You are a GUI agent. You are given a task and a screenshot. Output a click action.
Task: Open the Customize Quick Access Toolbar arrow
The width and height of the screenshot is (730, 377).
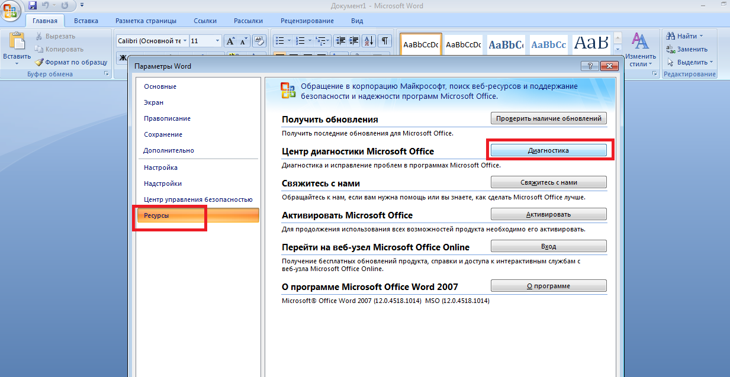point(81,6)
